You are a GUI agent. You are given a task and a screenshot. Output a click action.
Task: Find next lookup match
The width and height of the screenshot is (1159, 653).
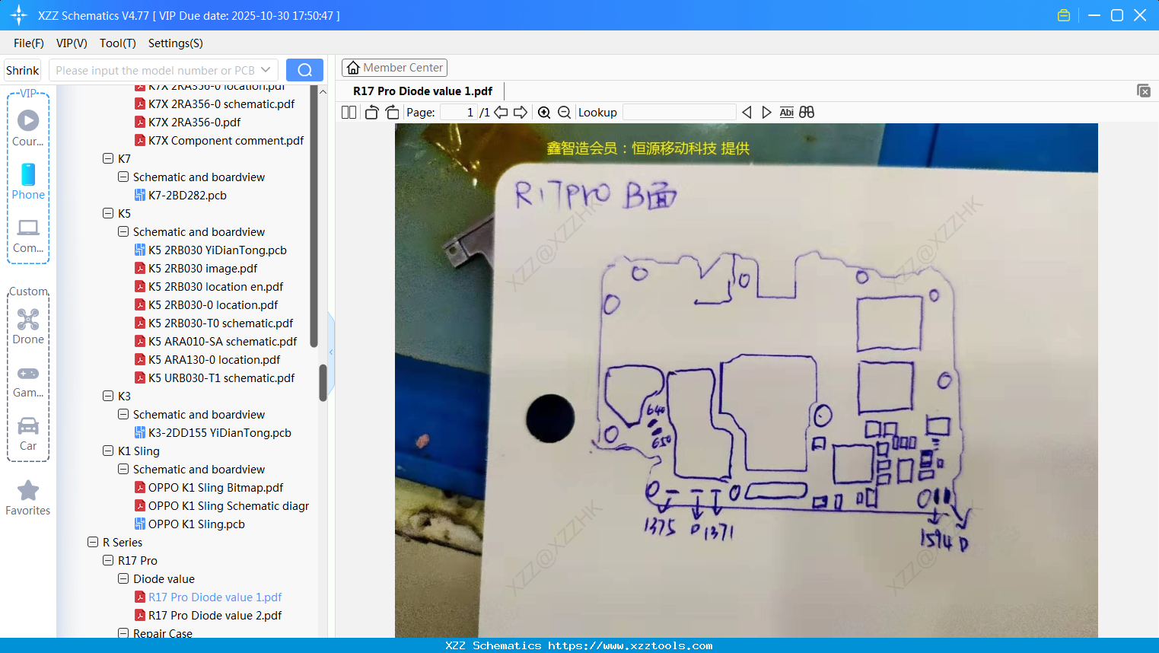point(766,113)
